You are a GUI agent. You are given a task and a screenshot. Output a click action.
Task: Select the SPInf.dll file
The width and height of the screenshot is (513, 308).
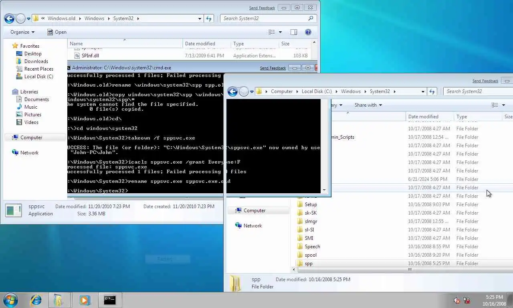coord(90,56)
